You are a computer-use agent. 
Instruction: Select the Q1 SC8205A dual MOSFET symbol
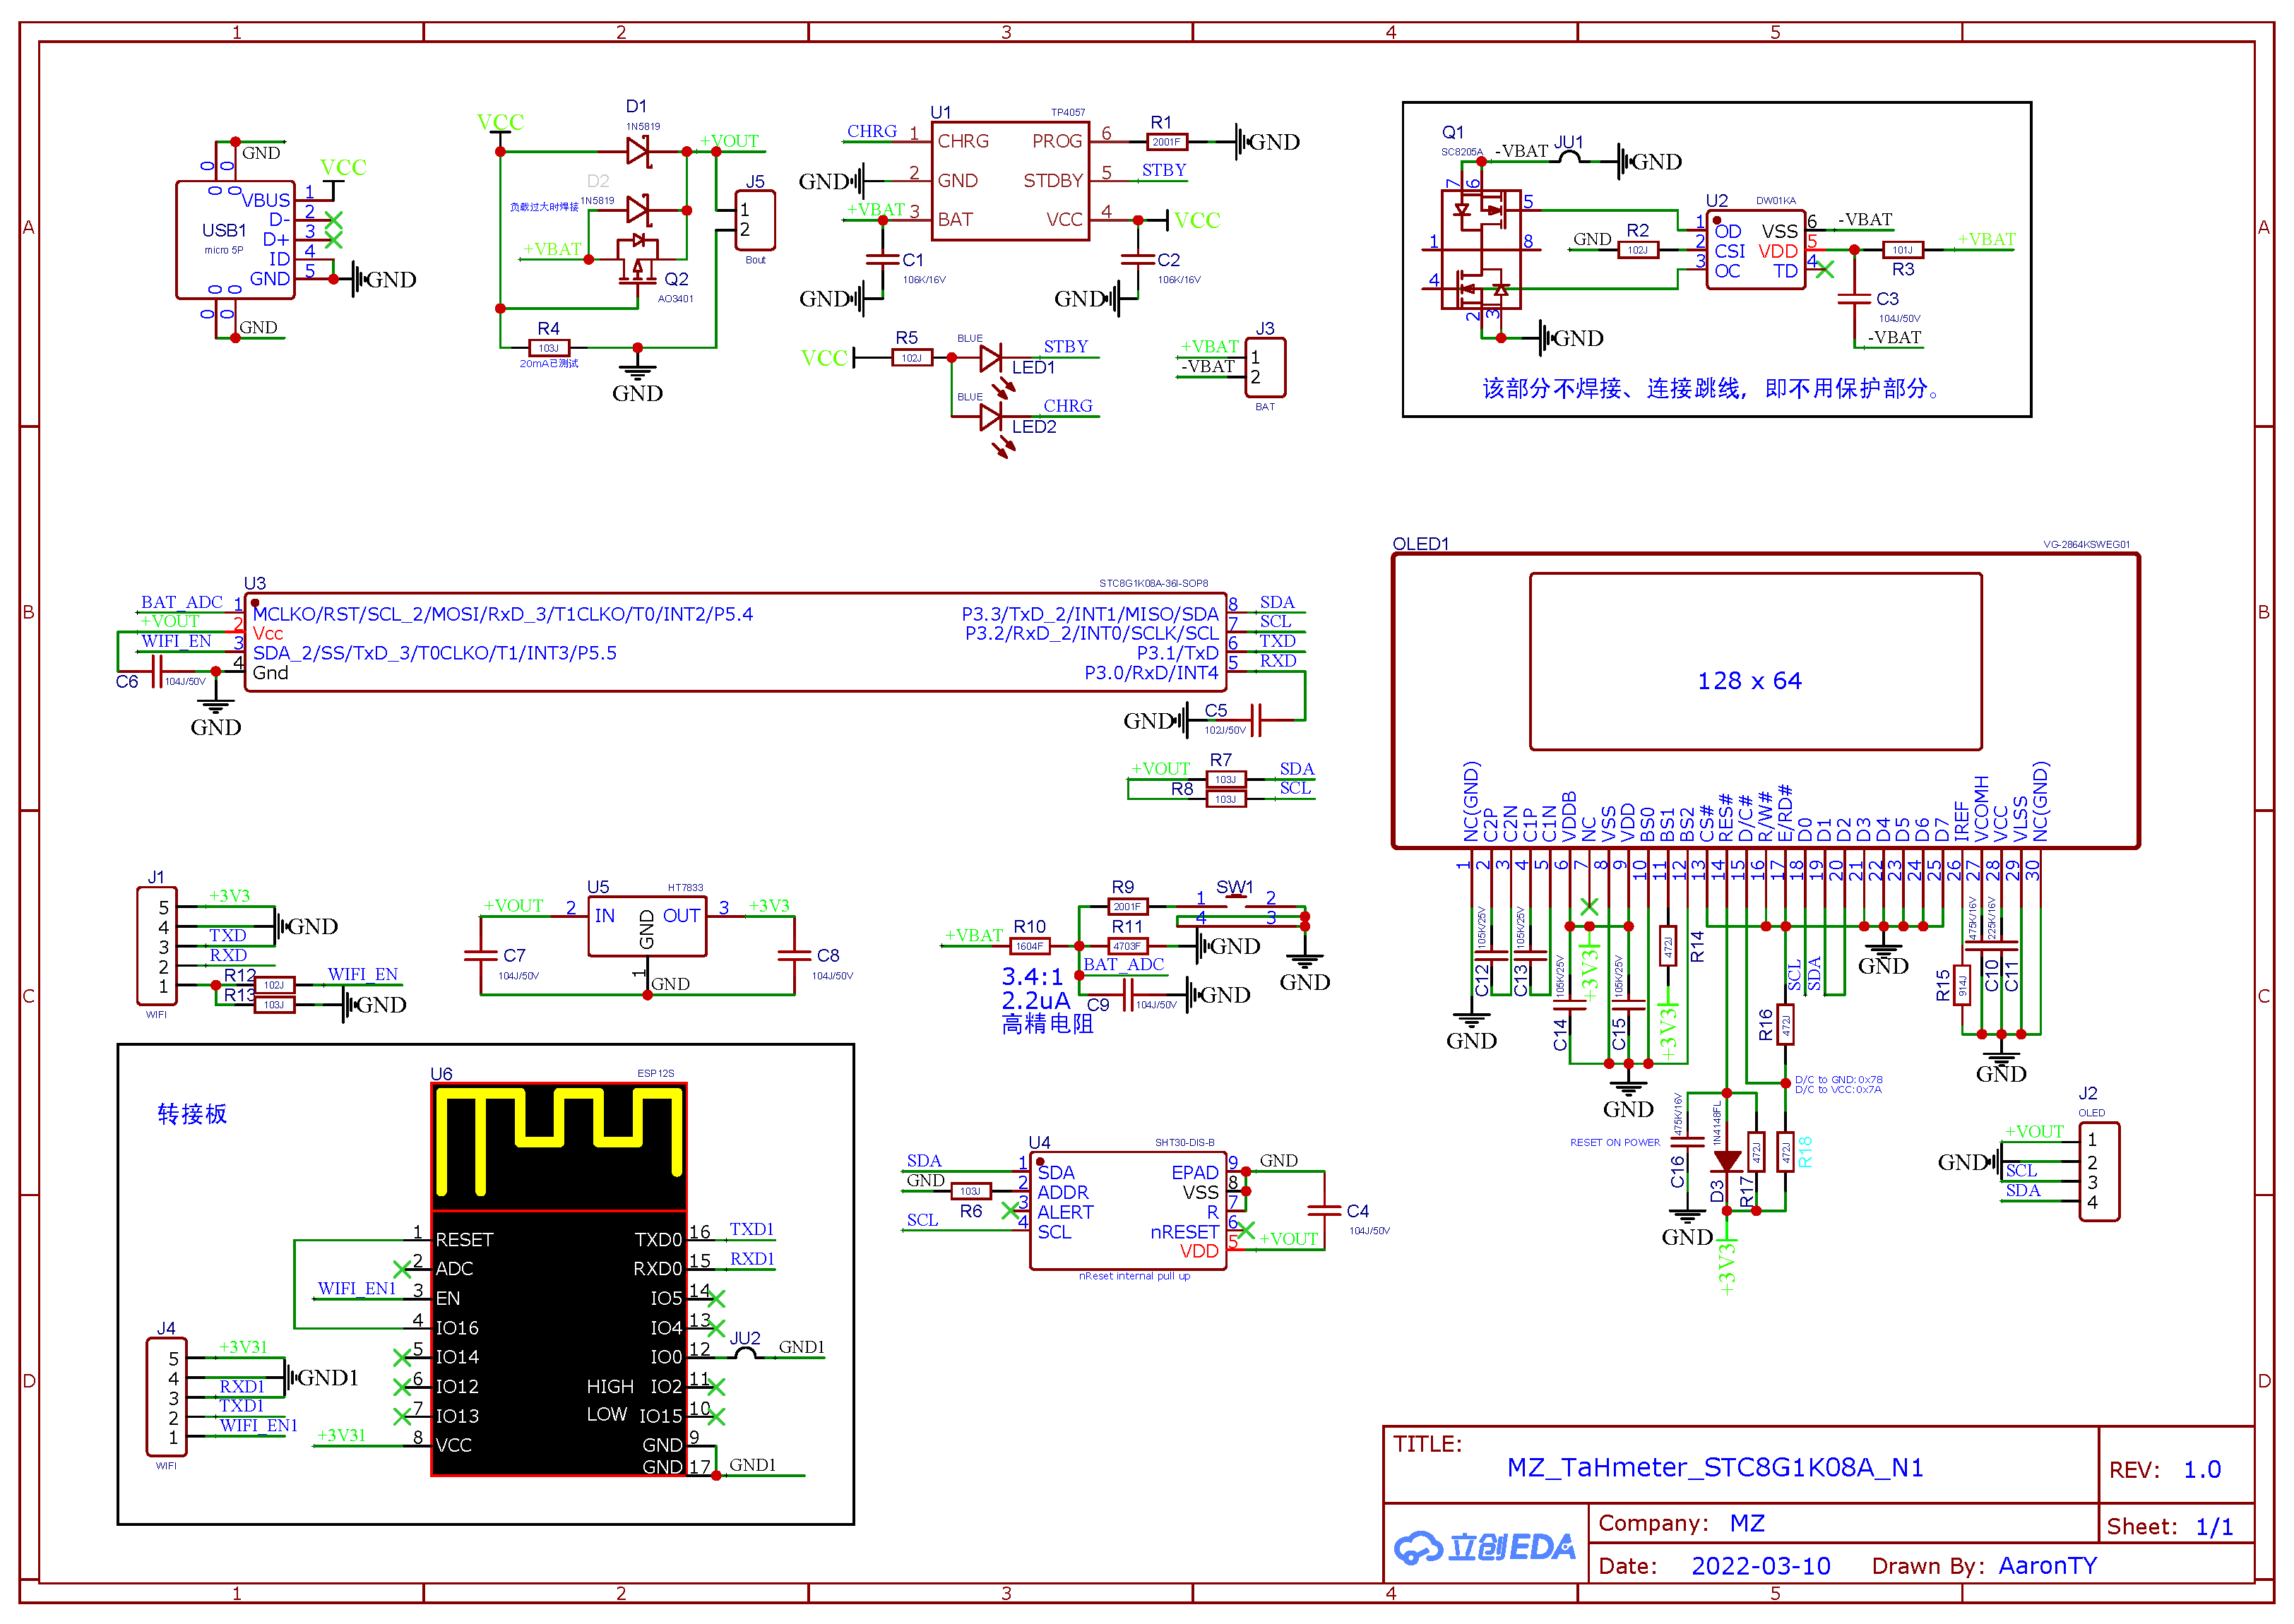1480,249
